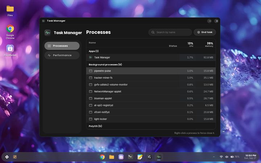Select the light-locker process
261x163 pixels.
(x=151, y=119)
